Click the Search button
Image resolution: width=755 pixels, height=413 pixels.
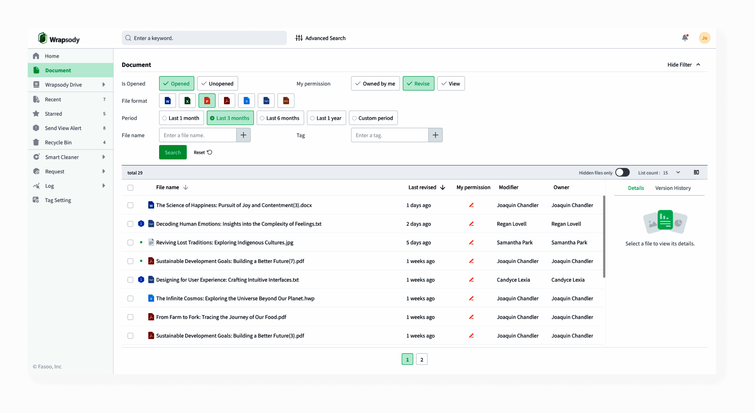[173, 152]
